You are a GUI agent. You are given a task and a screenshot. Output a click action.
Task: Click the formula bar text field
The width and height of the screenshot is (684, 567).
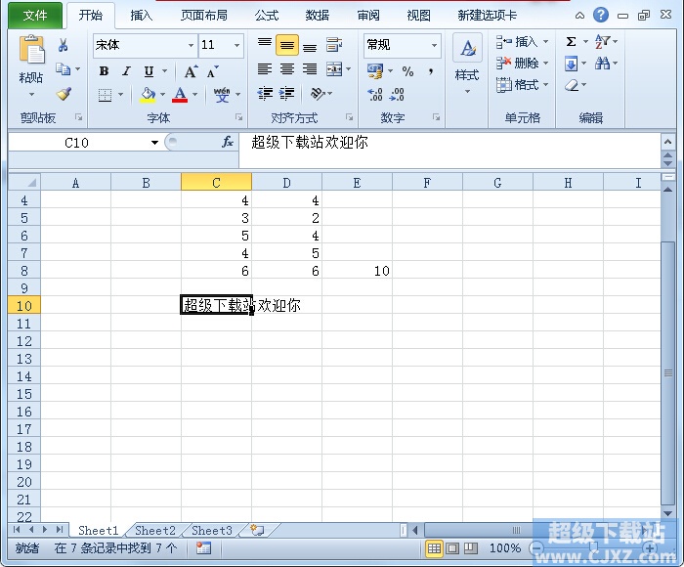click(449, 151)
